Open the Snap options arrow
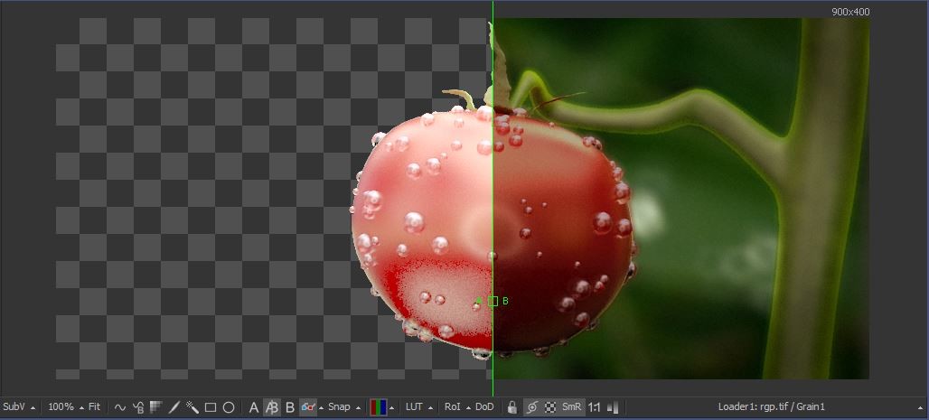The image size is (929, 420). (x=358, y=407)
